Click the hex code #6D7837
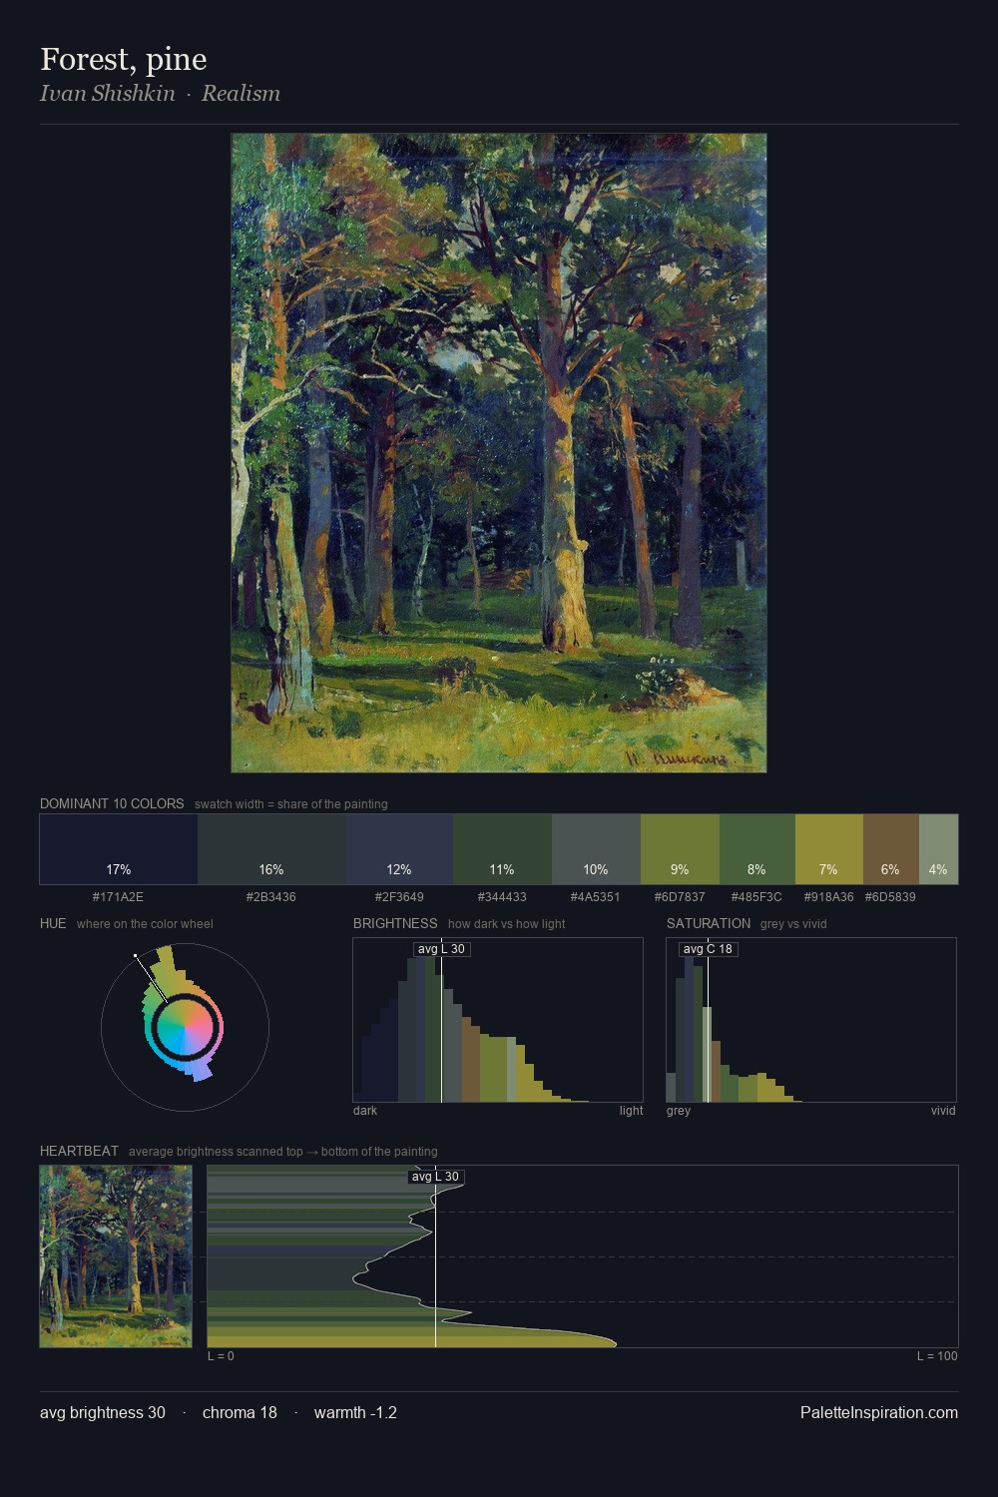This screenshot has width=998, height=1497. (680, 897)
